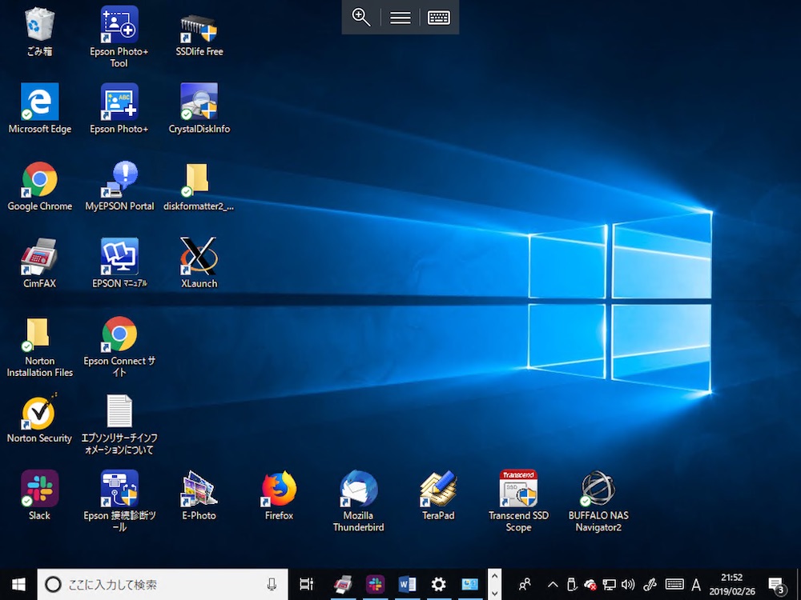Open the touch keyboard tray icon

[x=674, y=584]
